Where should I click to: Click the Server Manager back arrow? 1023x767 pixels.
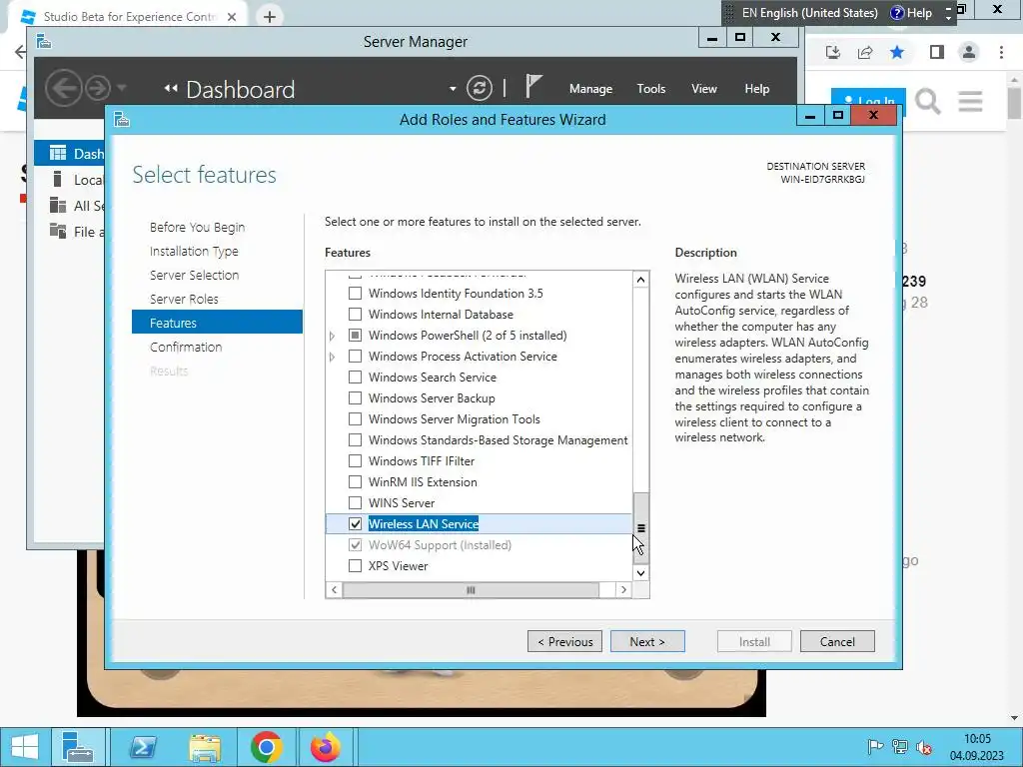(x=63, y=88)
